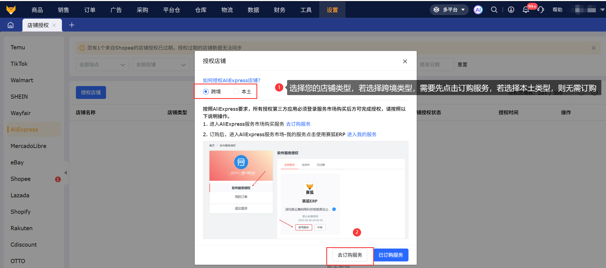Select Lazada in the sidebar
Image resolution: width=606 pixels, height=268 pixels.
(x=20, y=195)
